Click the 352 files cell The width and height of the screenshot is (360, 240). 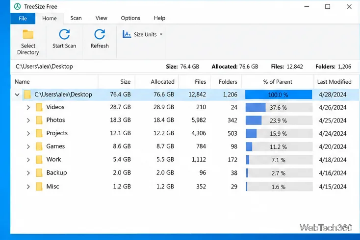[x=201, y=187]
